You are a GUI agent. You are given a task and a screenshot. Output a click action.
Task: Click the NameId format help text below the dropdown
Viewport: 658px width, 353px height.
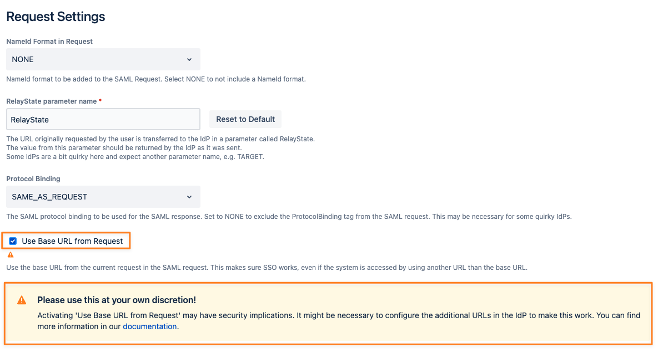point(155,79)
